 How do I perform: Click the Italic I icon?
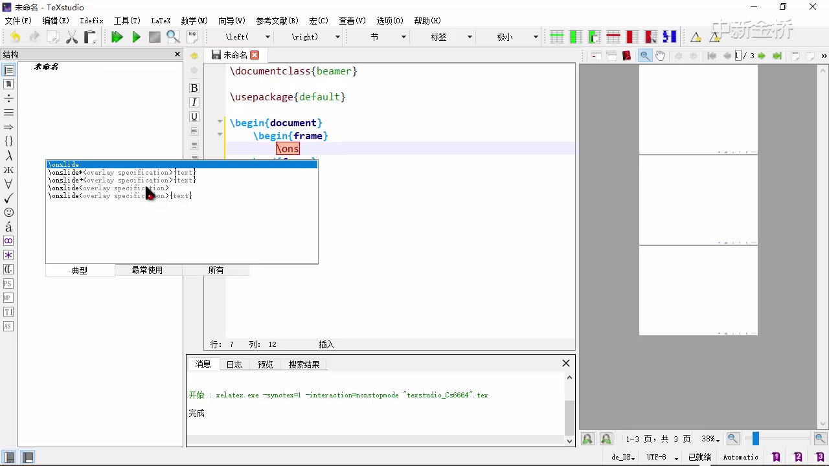194,102
